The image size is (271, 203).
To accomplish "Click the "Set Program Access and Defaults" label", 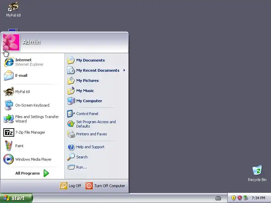I will coord(96,124).
